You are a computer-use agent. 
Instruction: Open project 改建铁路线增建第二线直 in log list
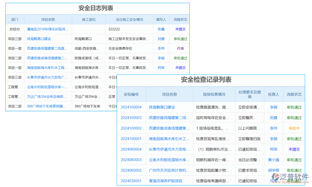[x=47, y=48]
